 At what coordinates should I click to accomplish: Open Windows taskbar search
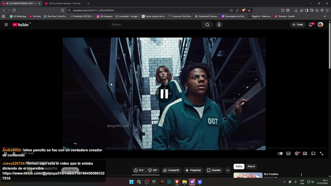pos(139,182)
